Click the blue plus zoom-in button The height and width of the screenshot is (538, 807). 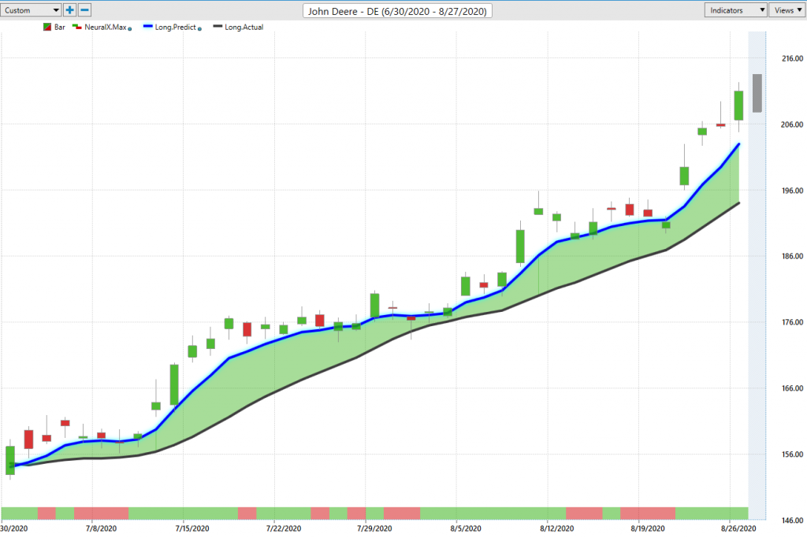tap(69, 9)
